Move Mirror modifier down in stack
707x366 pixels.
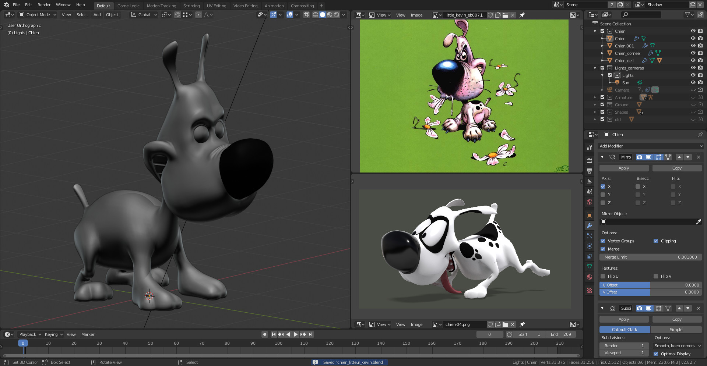click(x=688, y=157)
